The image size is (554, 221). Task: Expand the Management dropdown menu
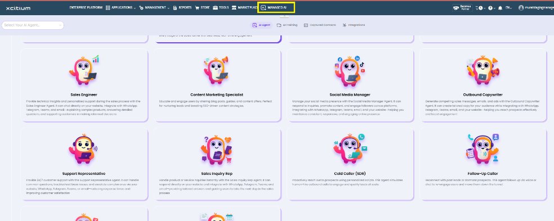tap(154, 8)
